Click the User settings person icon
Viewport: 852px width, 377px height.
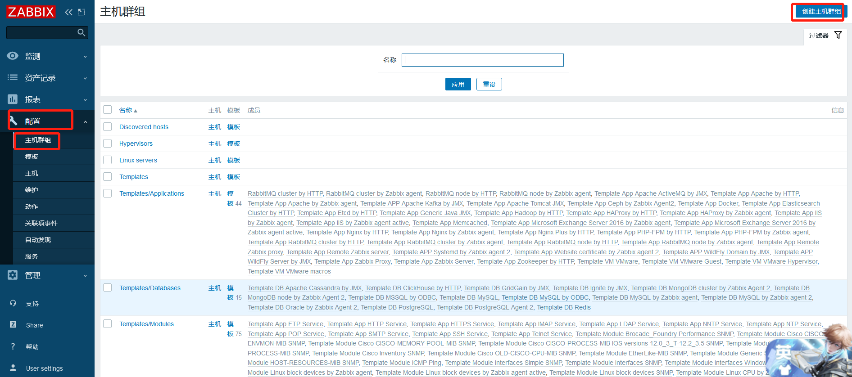tap(13, 368)
